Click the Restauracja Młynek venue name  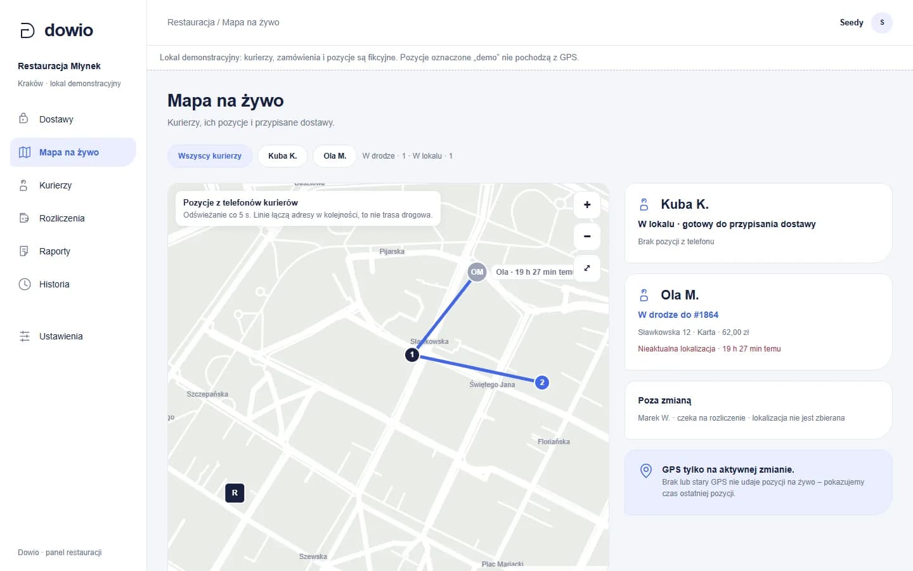click(59, 66)
